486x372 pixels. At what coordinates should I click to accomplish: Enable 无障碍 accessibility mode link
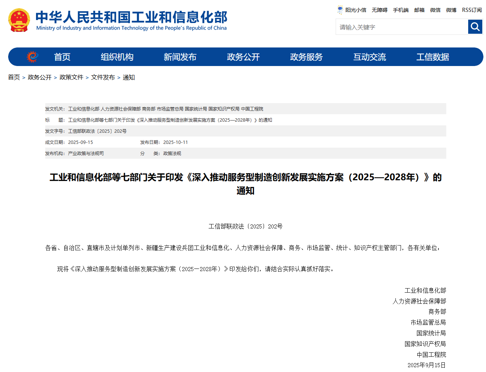point(379,10)
